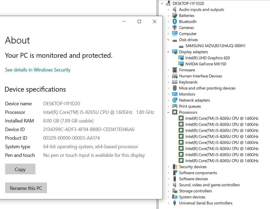This screenshot has height=209, width=270.
Task: Select NVIDIA GeForce MX150 entry
Action: (x=206, y=64)
